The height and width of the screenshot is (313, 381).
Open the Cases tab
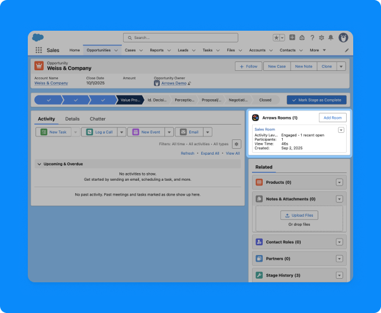pyautogui.click(x=130, y=50)
